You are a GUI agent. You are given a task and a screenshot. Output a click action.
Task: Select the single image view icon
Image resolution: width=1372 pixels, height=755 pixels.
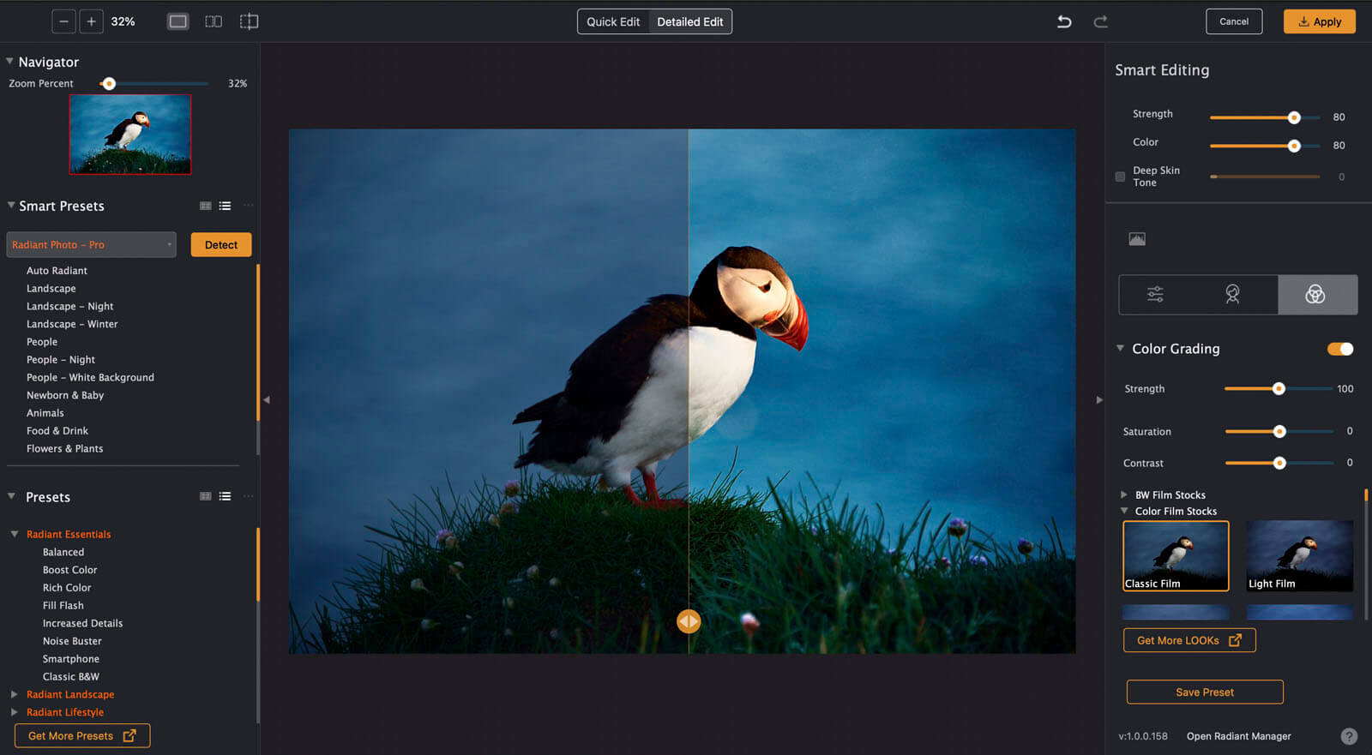click(x=178, y=21)
